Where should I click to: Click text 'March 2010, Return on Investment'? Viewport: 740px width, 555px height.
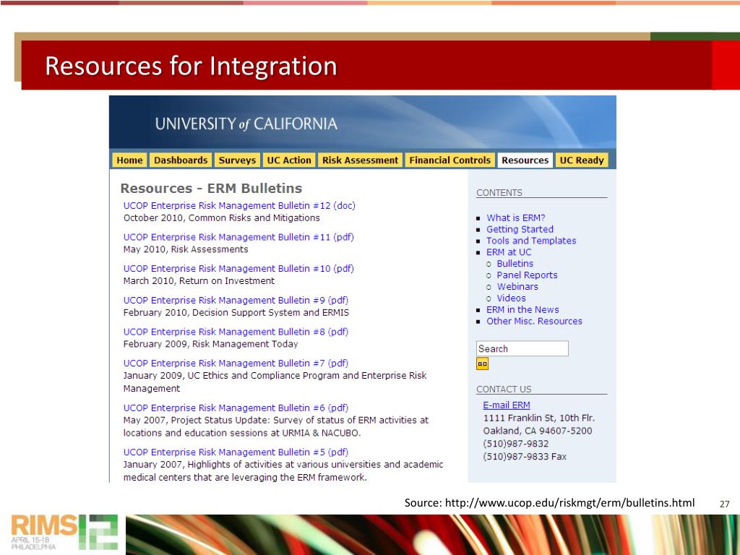199,281
